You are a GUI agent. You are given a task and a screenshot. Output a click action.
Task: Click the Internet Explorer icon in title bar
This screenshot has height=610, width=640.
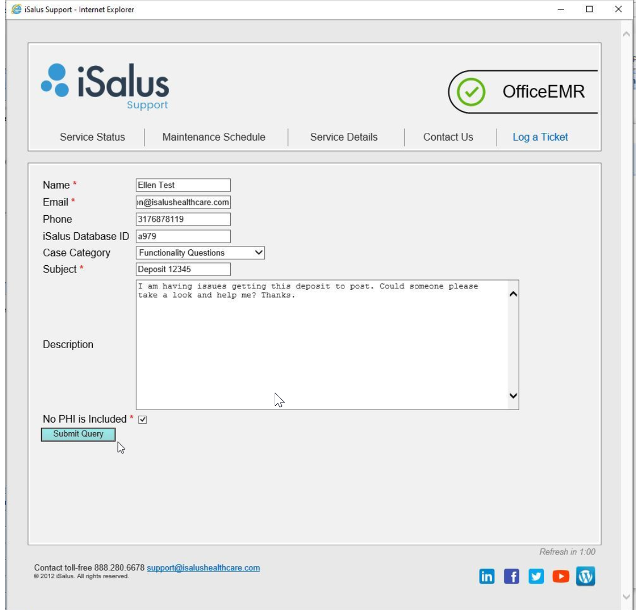tap(16, 9)
